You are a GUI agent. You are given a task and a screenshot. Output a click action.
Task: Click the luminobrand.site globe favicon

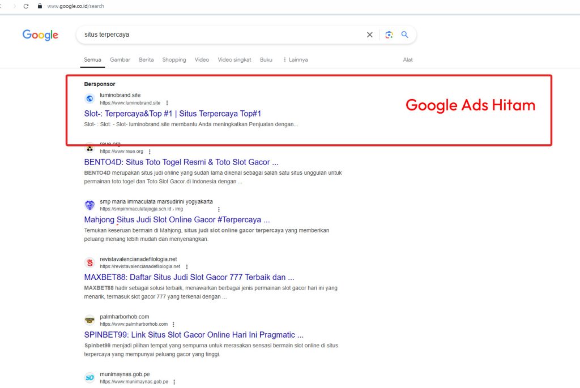(x=89, y=99)
